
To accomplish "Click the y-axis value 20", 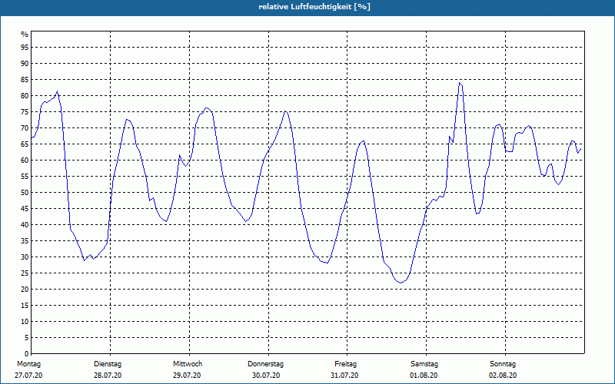I will coord(25,290).
